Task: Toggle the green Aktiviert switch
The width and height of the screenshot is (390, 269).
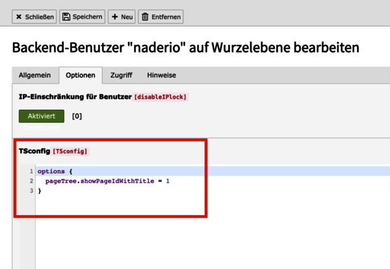Action: click(x=42, y=116)
